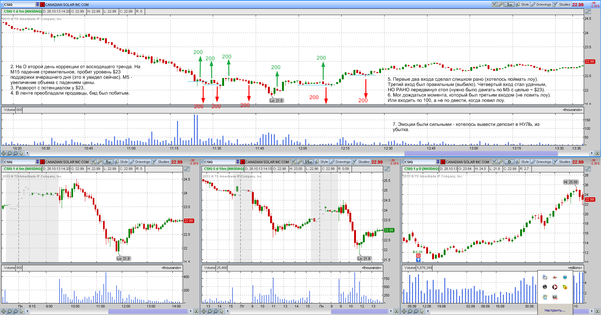Click scrollbar thumb of 5m chart
601x315 pixels.
148,311
